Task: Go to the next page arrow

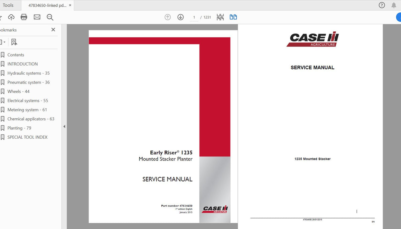Action: [180, 17]
